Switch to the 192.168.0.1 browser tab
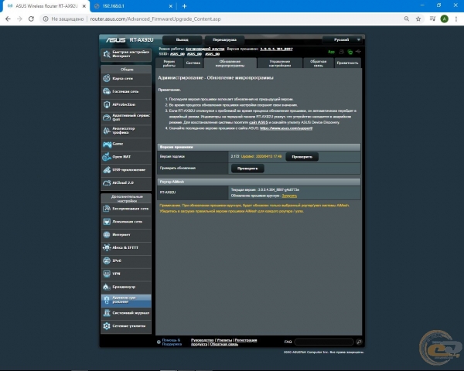 [133, 6]
